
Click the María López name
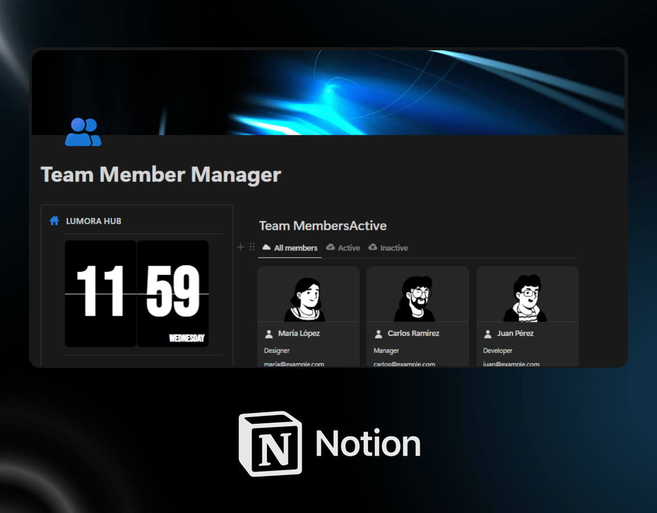click(299, 333)
